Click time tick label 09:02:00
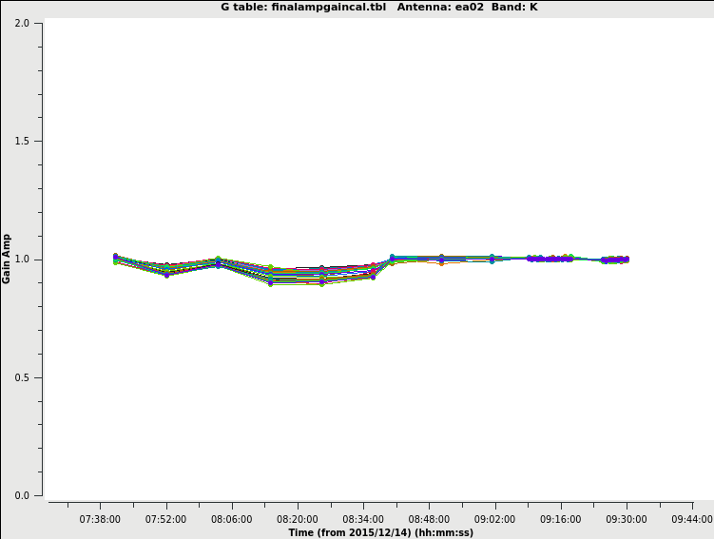Viewport: 714px width, 539px height. click(x=494, y=519)
